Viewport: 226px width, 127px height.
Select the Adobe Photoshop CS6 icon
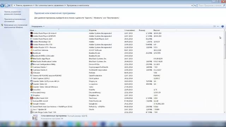31,42
